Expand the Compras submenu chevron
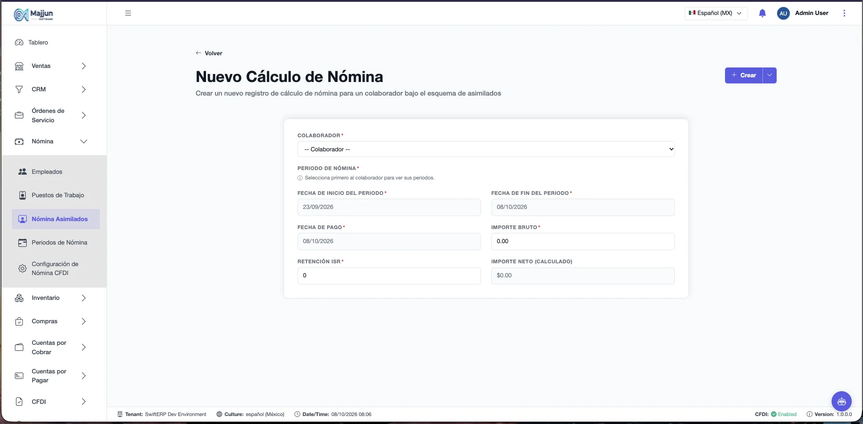The image size is (863, 424). click(84, 321)
